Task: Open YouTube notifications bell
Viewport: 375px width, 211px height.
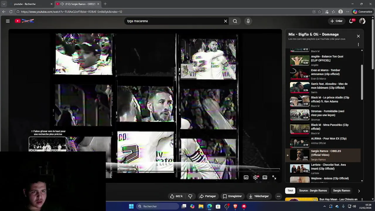Action: (x=351, y=21)
